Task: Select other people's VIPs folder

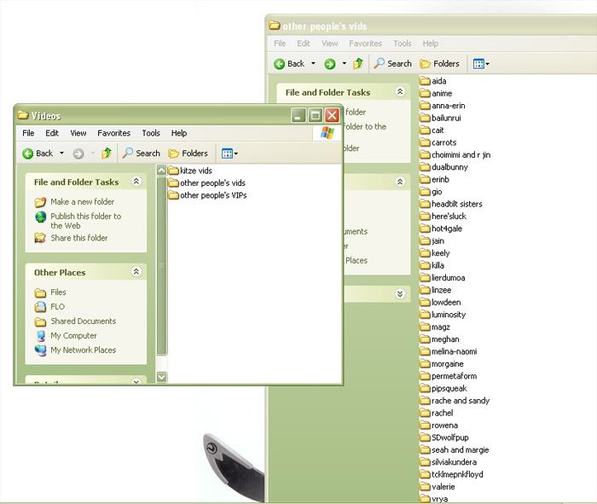Action: tap(208, 195)
